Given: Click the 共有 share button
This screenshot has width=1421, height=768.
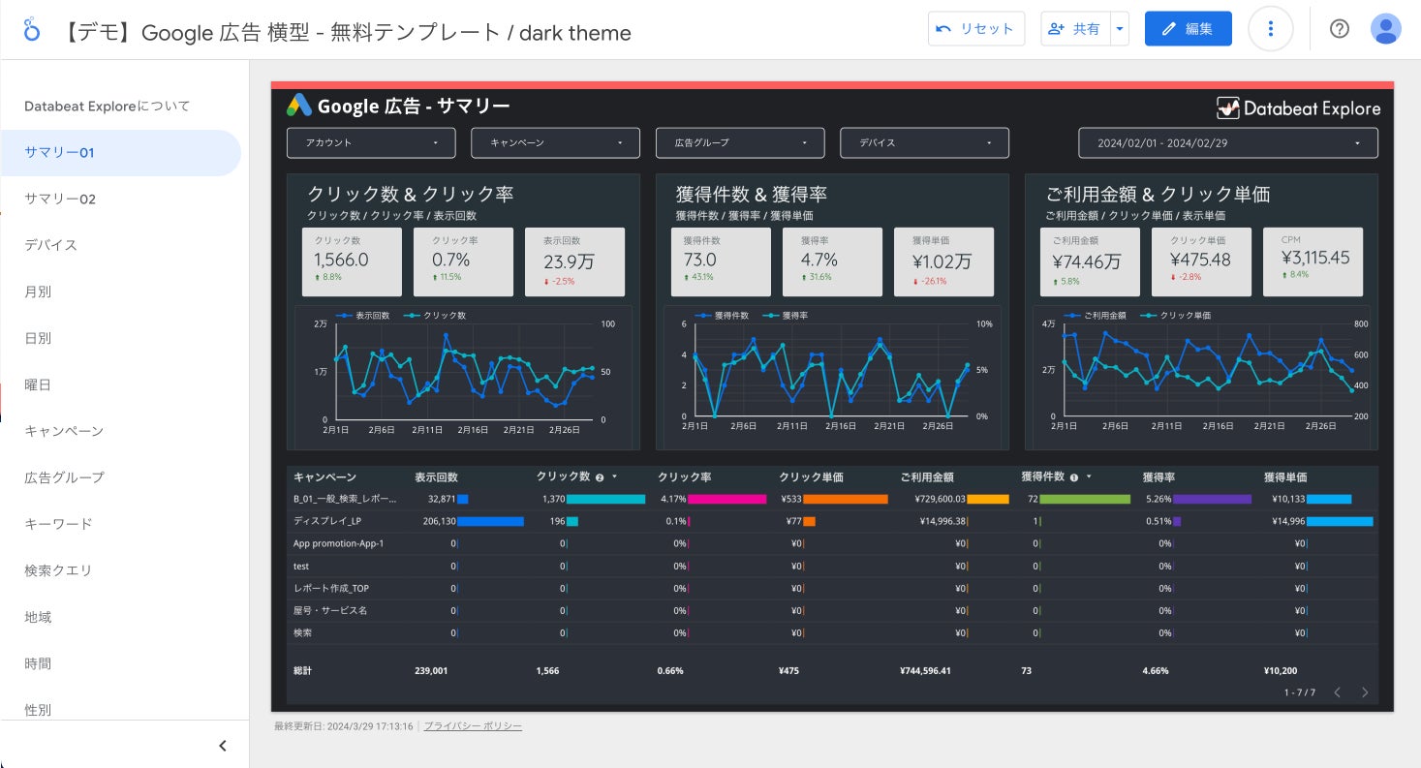Looking at the screenshot, I should [1075, 29].
